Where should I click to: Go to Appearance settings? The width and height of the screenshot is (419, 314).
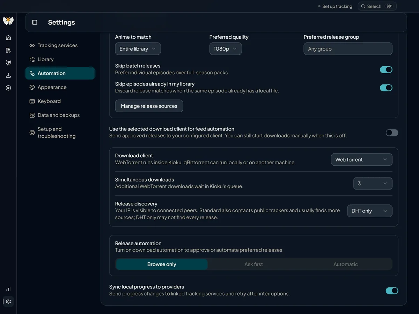[60, 87]
